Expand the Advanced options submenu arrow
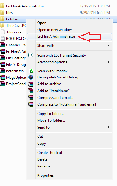Screen dimensions: 117x186 point(108,62)
